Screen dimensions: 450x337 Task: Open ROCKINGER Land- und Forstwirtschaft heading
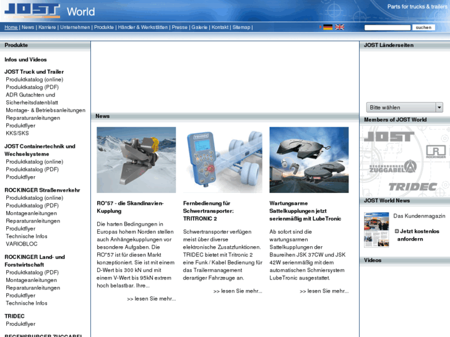pos(35,261)
